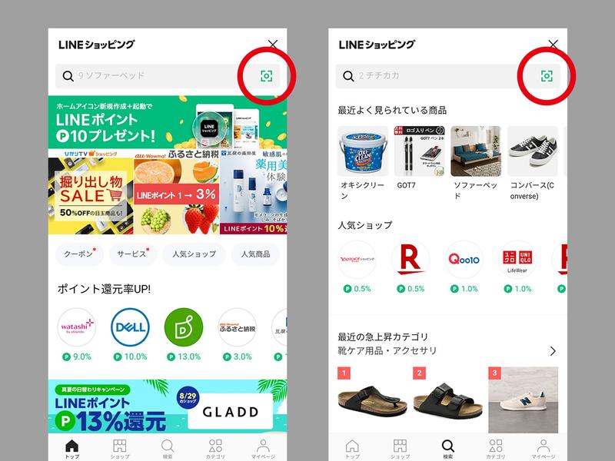Open the Yahoo! Shopping shop icon
The width and height of the screenshot is (615, 461).
tap(357, 260)
